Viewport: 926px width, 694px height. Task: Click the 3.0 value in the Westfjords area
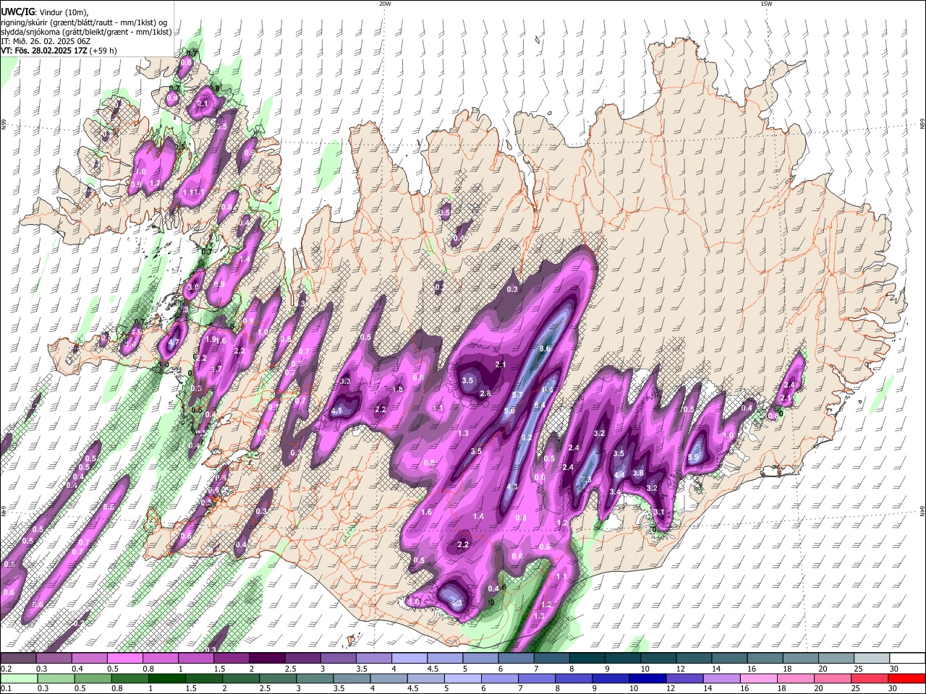193,287
